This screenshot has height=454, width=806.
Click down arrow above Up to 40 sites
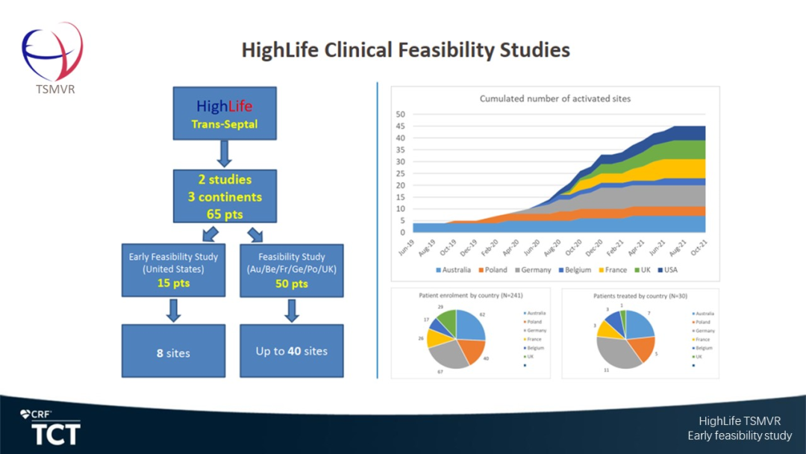(291, 310)
